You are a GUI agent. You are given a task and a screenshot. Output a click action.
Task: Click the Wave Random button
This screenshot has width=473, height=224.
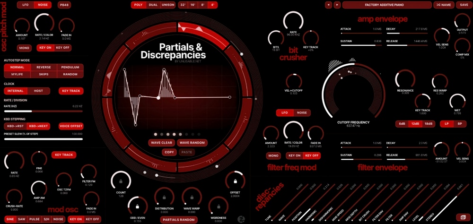[193, 143]
